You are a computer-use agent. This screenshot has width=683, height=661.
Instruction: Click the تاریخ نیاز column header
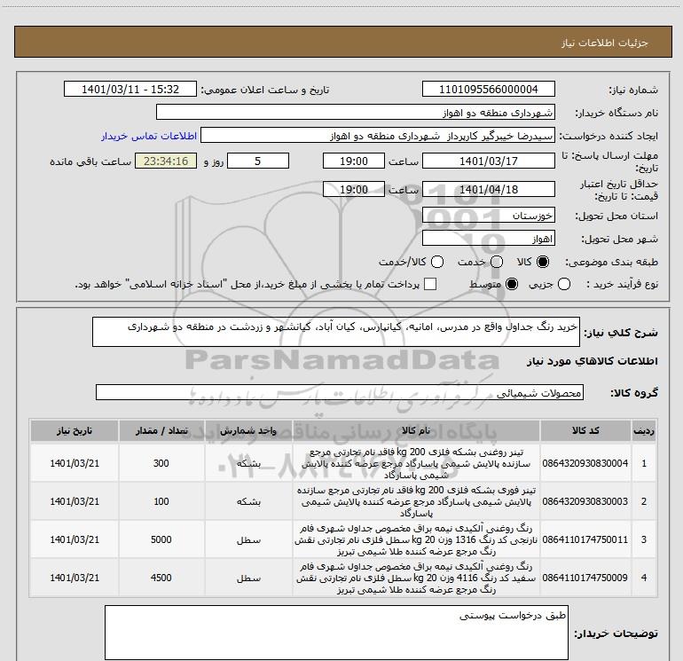(x=74, y=431)
